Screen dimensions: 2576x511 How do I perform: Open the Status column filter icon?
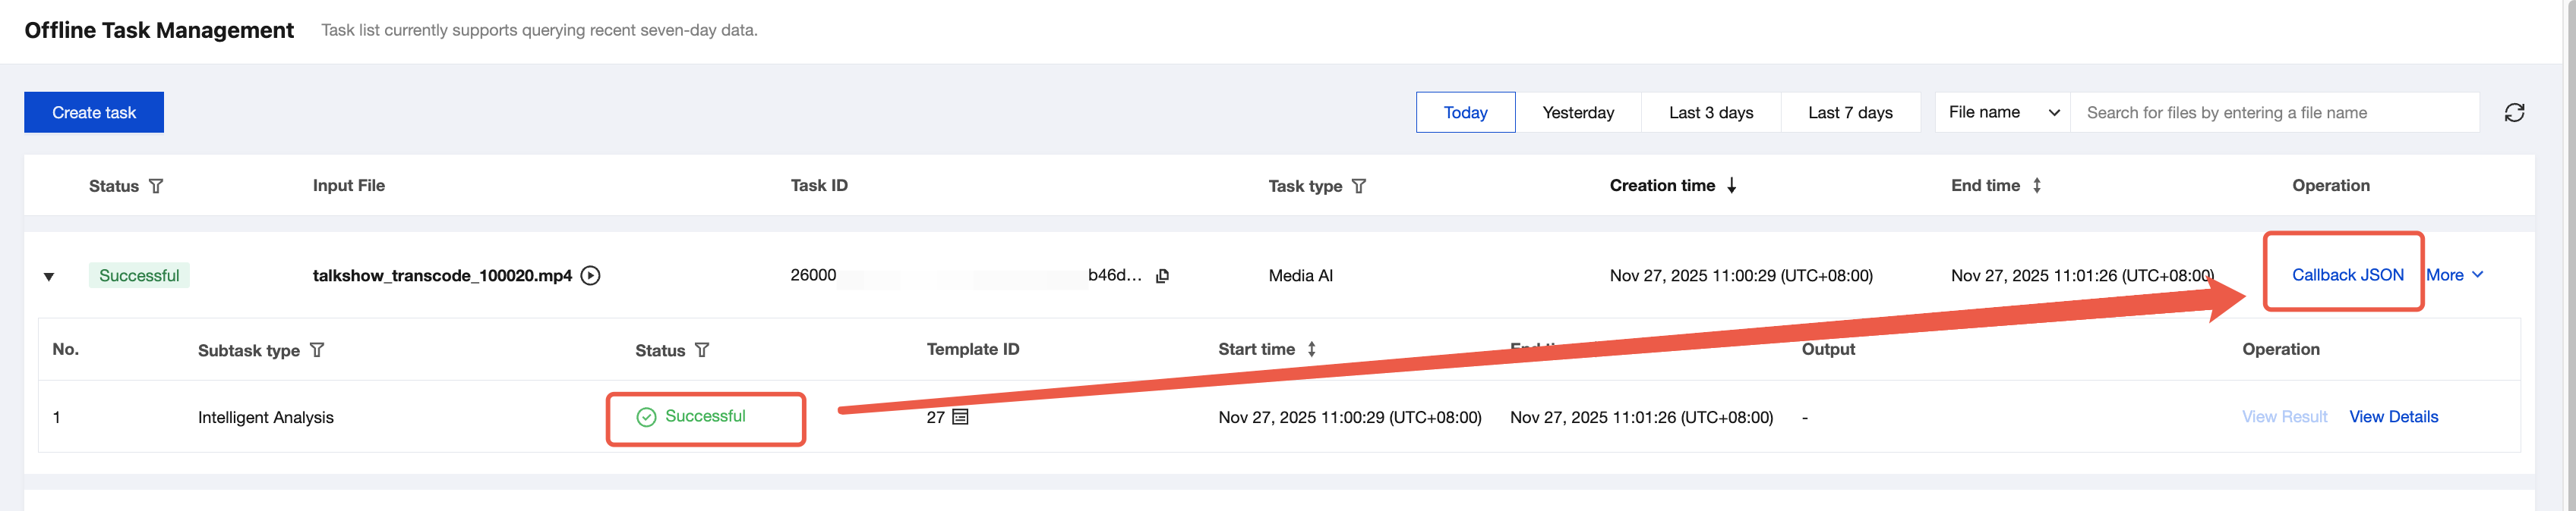[156, 187]
